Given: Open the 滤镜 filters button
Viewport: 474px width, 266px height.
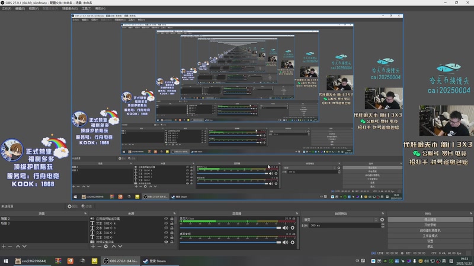Looking at the screenshot, I should point(87,206).
